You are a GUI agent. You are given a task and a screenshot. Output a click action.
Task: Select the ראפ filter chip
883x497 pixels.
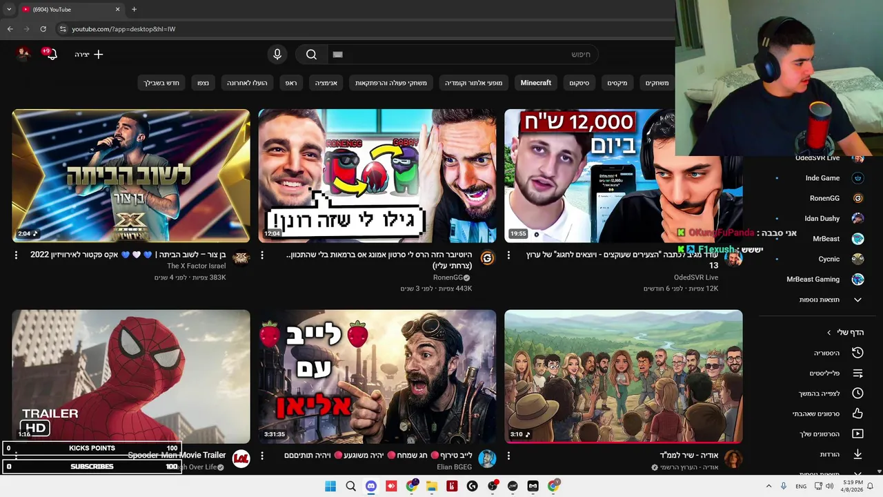coord(292,83)
